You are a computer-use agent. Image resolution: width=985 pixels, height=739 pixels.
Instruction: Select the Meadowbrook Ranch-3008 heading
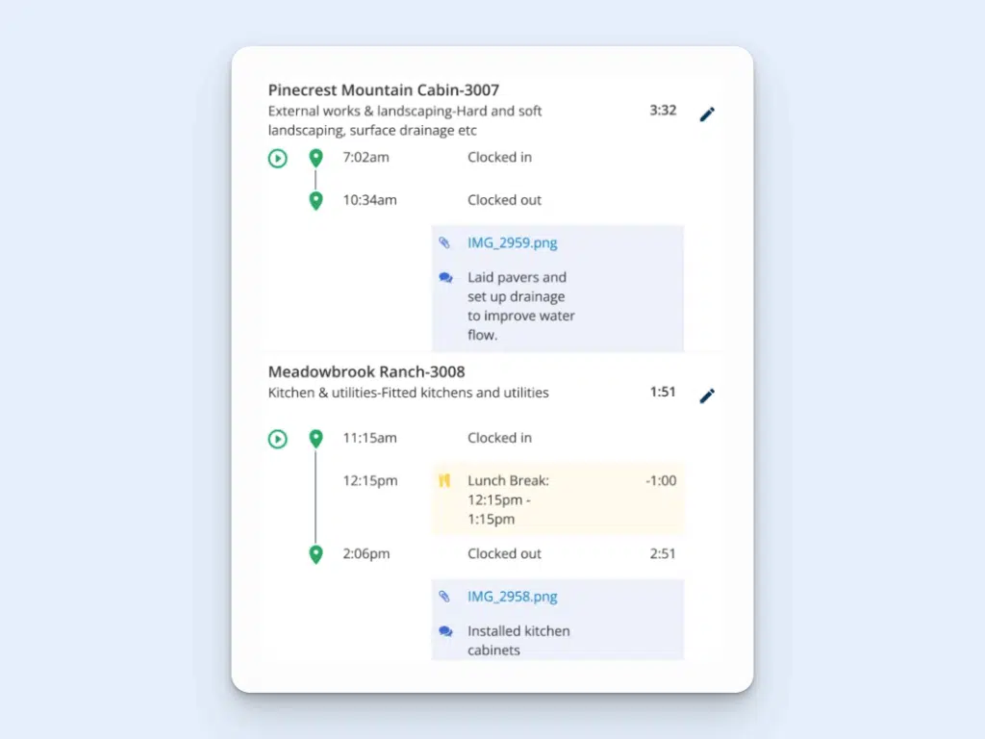366,371
